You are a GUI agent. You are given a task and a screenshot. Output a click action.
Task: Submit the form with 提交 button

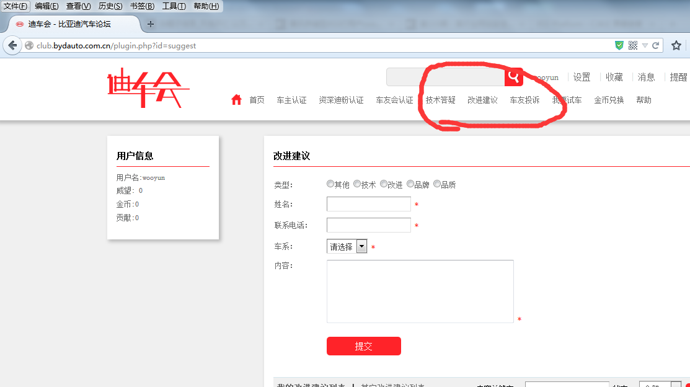(363, 346)
